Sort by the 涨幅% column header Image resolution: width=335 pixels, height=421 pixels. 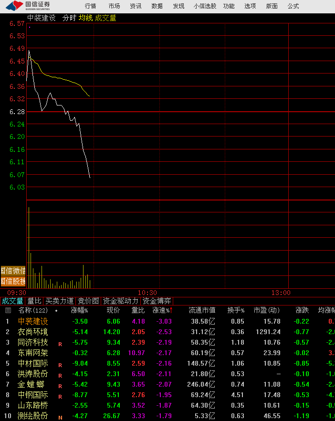point(79,310)
